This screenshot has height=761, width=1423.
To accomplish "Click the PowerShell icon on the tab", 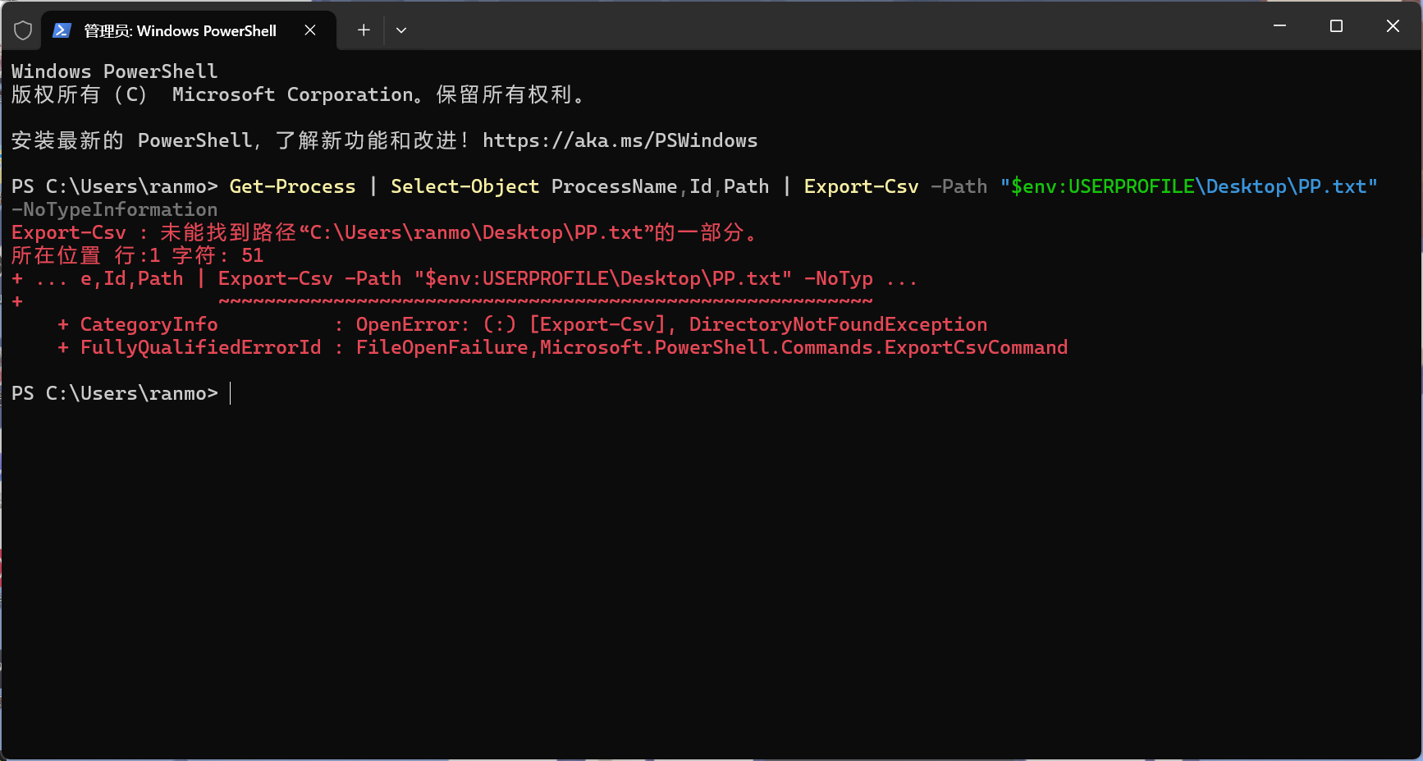I will point(62,30).
